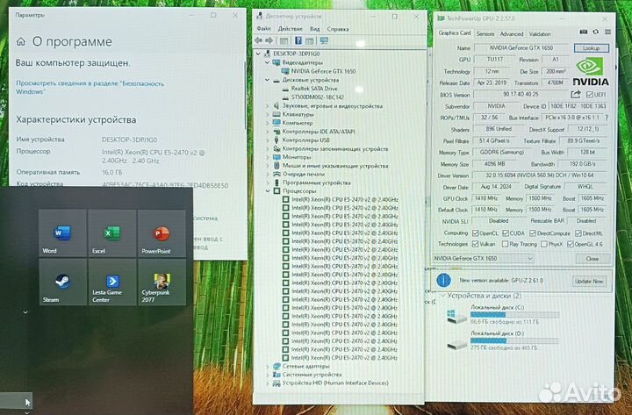Click the GPU-Z refresh icon
This screenshot has width=632, height=415.
pos(595,32)
